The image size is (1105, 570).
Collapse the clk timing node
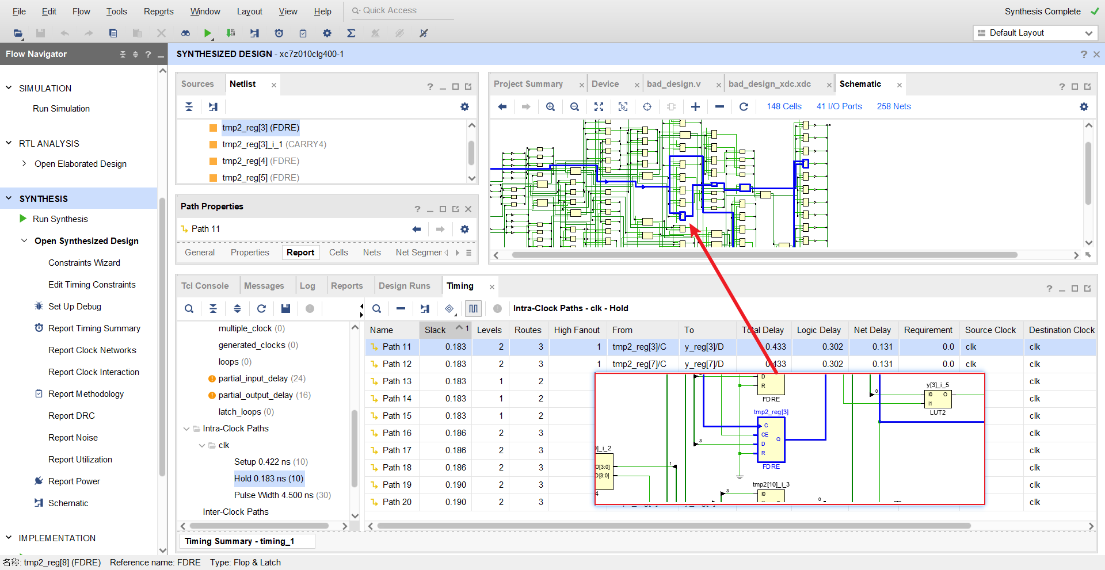point(201,445)
